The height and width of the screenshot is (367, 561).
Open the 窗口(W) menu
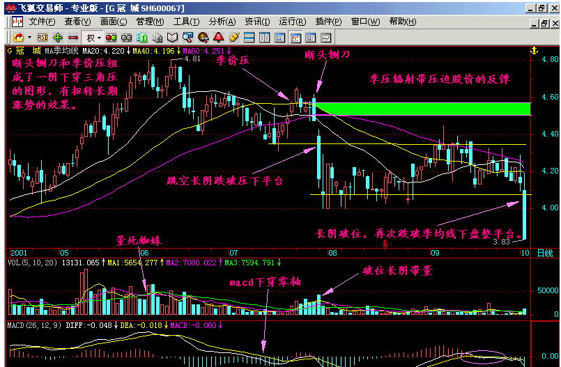click(365, 22)
